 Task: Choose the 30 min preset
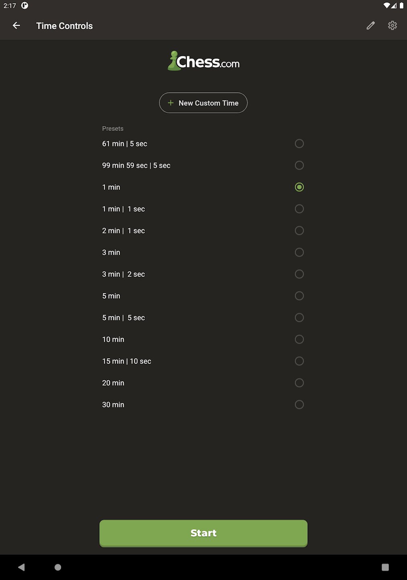299,405
